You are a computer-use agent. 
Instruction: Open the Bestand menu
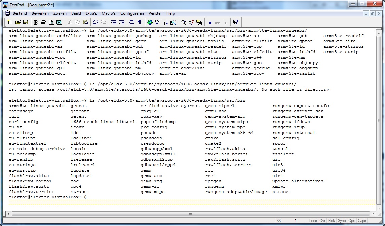pyautogui.click(x=20, y=13)
